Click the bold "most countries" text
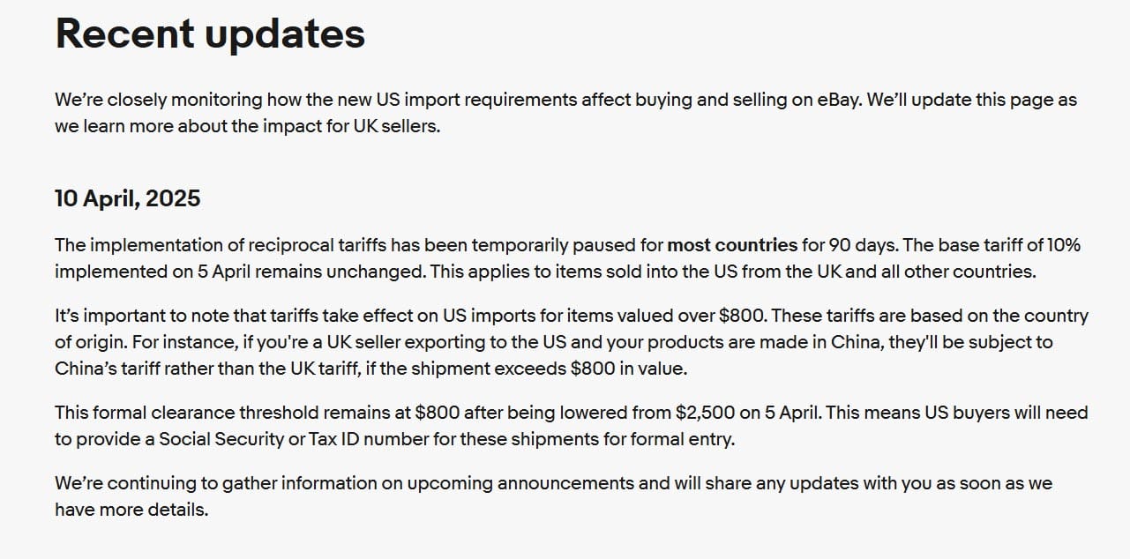This screenshot has height=559, width=1130. pos(731,245)
